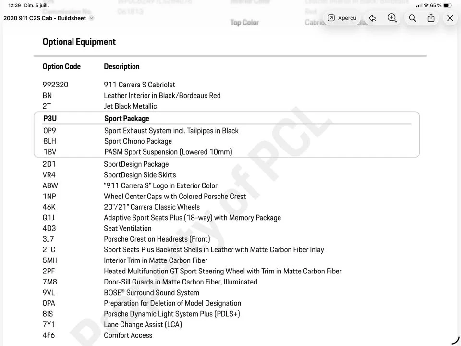Select option code 8LH
Image resolution: width=461 pixels, height=346 pixels.
pos(49,141)
